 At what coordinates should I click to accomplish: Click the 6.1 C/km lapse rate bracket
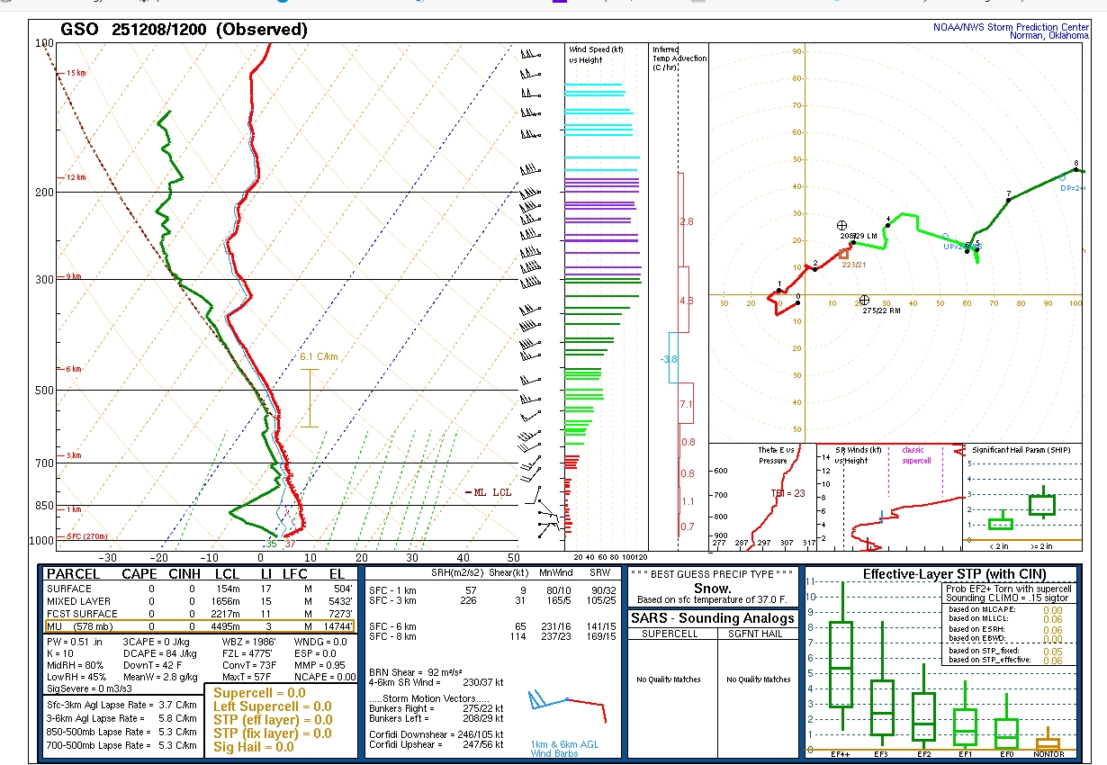point(310,397)
